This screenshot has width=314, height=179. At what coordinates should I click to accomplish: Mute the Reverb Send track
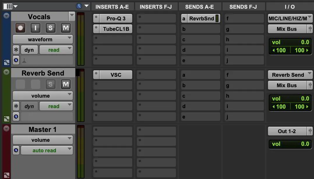[x=66, y=84]
